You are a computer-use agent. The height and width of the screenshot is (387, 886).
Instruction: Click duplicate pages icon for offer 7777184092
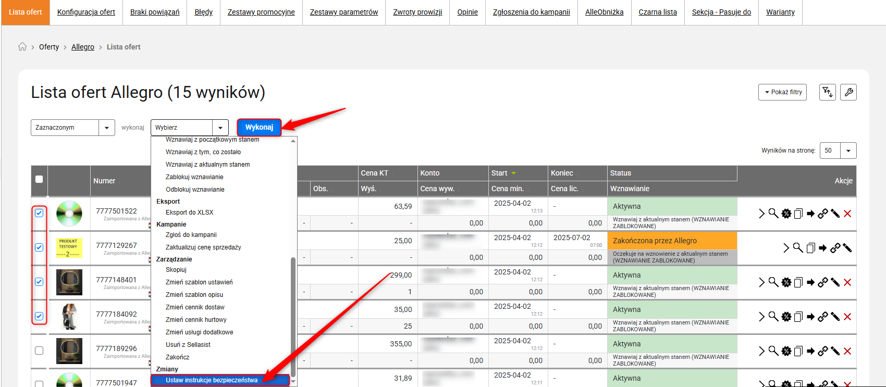coord(798,317)
